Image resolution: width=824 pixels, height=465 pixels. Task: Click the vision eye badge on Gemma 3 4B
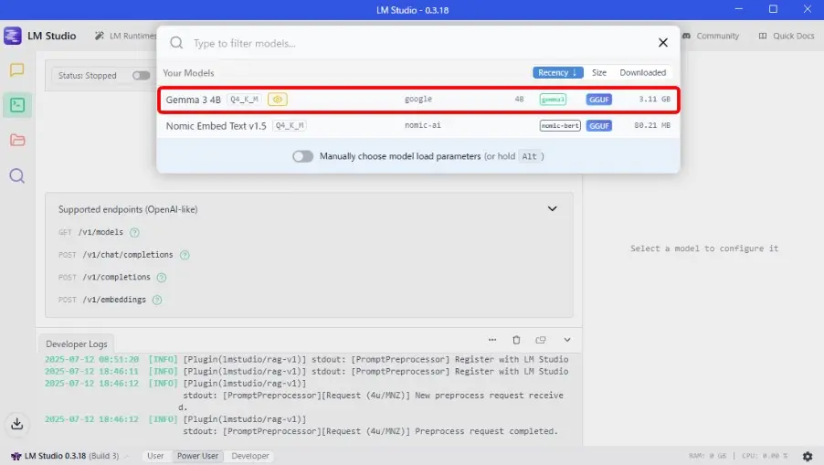(x=278, y=100)
